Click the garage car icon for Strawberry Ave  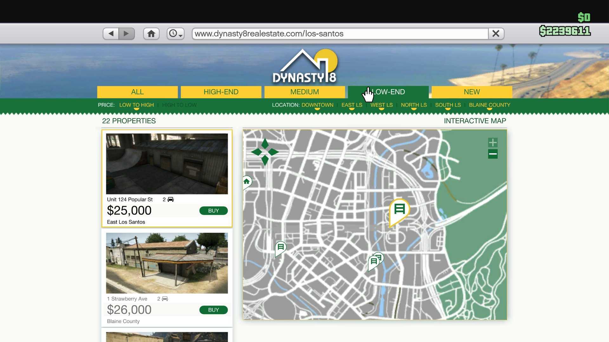165,299
